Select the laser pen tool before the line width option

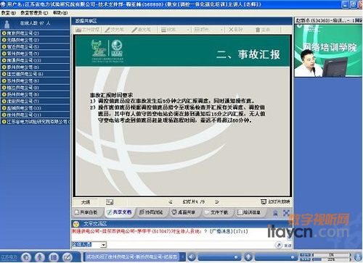141,30
